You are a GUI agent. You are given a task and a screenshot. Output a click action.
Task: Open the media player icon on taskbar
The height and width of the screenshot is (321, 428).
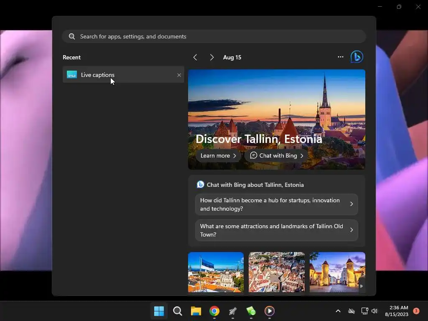click(270, 311)
